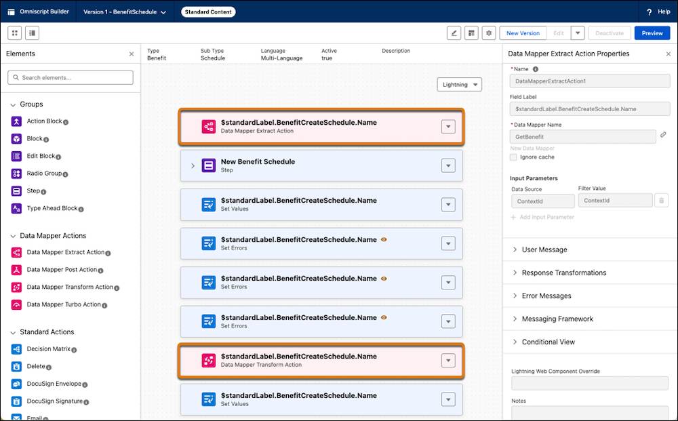Viewport: 678px width, 421px height.
Task: Click the DocuSign Envelope icon
Action: coord(16,384)
